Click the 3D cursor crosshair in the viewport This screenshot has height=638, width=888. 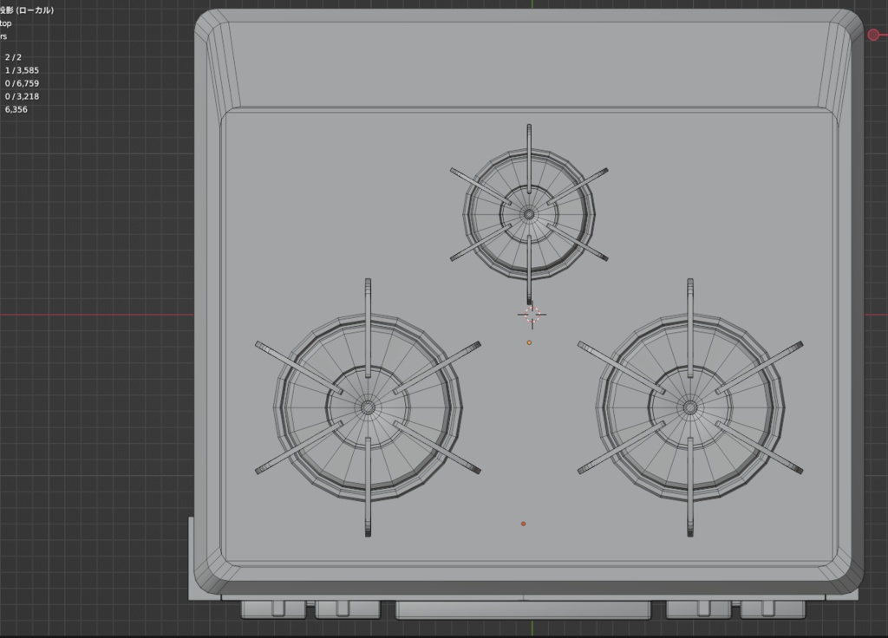(533, 314)
